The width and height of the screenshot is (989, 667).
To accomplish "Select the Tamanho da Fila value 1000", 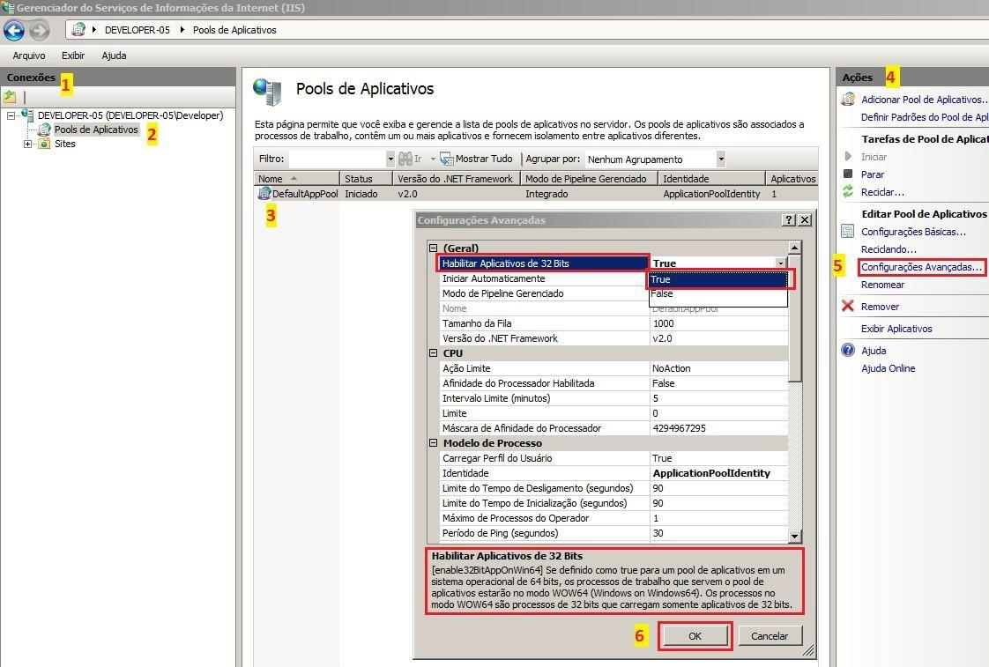I will coord(719,323).
